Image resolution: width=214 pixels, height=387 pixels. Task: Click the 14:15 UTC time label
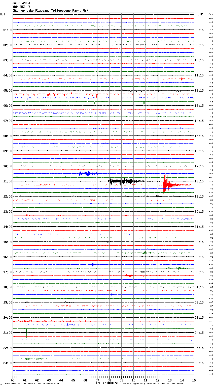[x=199, y=121]
